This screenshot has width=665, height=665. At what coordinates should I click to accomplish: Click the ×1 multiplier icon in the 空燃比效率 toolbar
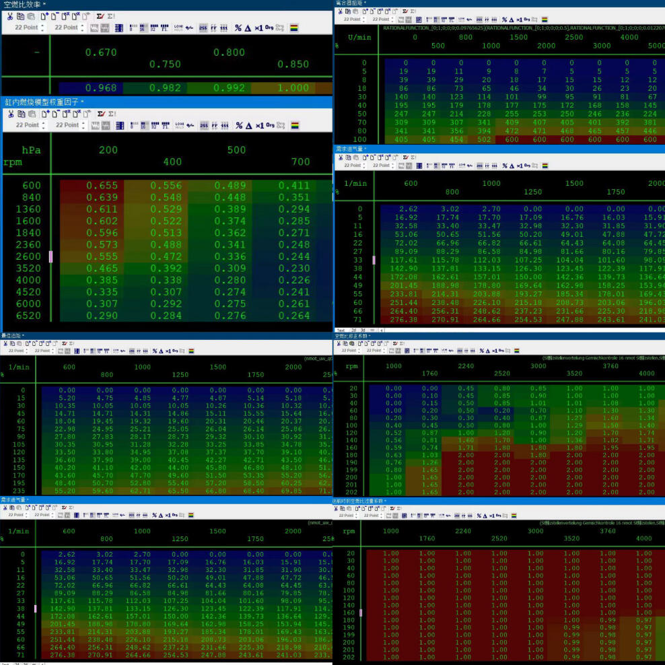[x=258, y=28]
